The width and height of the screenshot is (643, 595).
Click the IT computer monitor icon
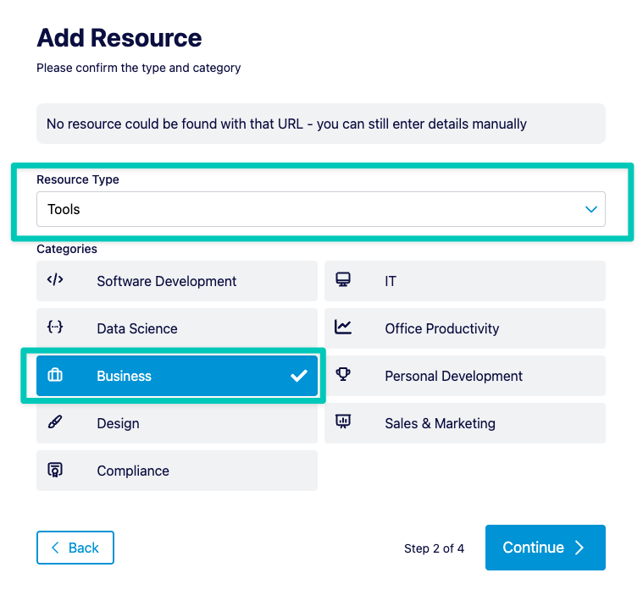[x=343, y=279]
